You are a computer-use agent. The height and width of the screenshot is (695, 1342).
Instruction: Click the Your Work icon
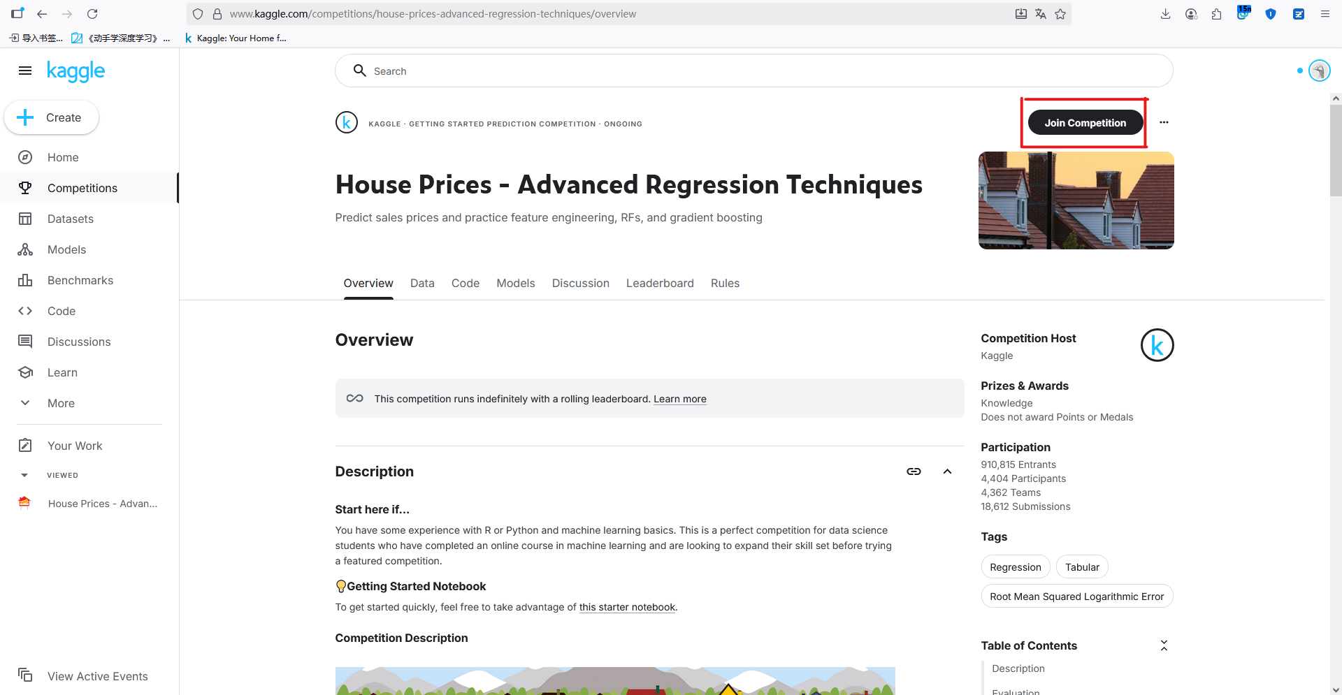point(25,446)
